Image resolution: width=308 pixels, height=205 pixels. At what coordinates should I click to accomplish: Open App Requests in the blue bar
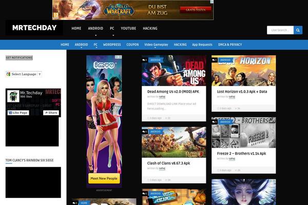[x=202, y=45]
